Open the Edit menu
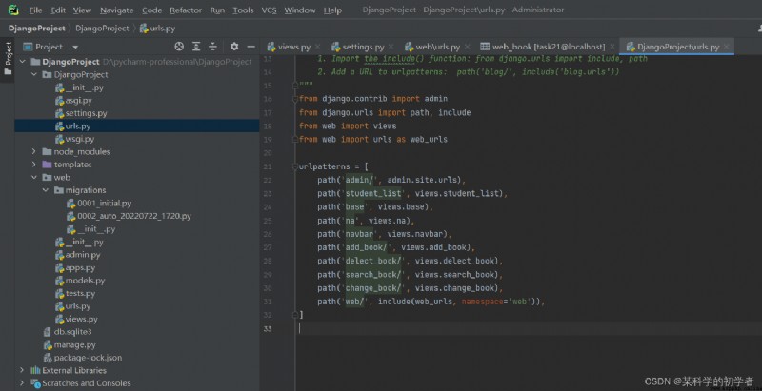Viewport: 762px width, 391px height. click(x=58, y=10)
